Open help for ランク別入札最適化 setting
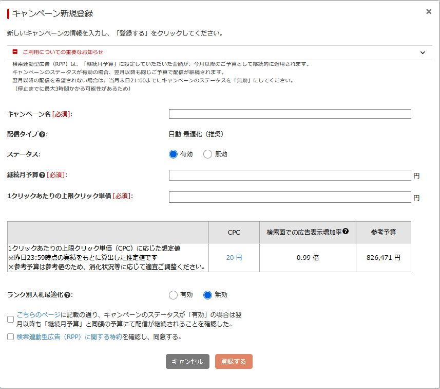The width and height of the screenshot is (440, 389). [67, 295]
